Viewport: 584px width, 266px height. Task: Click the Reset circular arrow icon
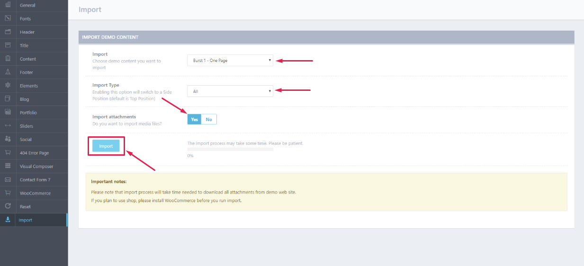coord(8,206)
